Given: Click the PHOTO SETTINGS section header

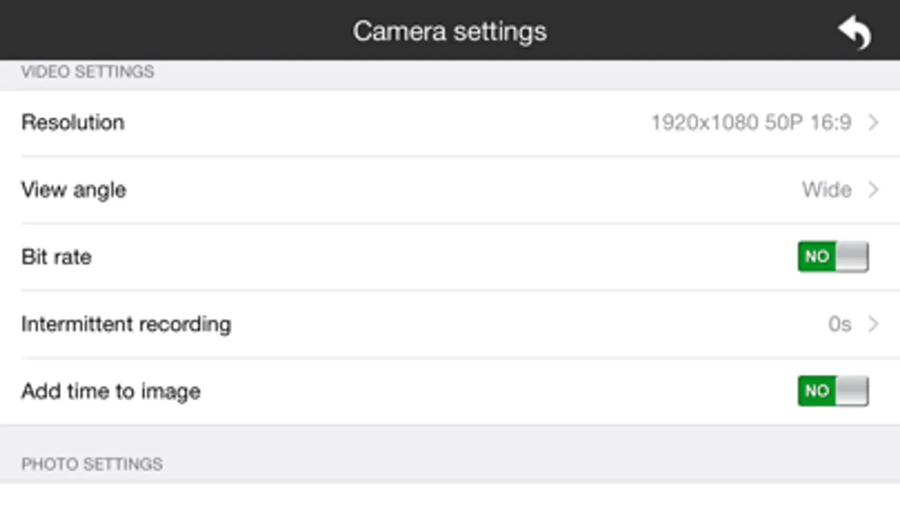Looking at the screenshot, I should pos(92,464).
